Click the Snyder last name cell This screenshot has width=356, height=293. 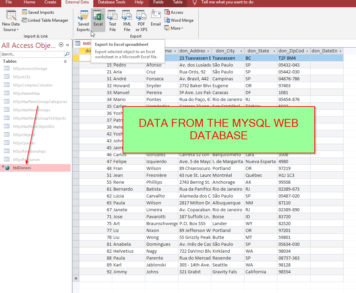162,86
